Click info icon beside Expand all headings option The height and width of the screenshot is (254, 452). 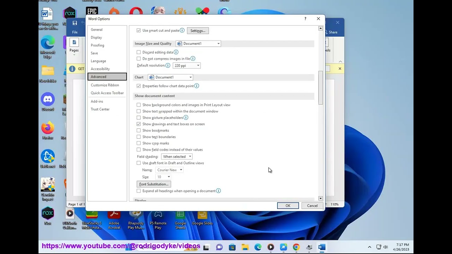click(218, 191)
